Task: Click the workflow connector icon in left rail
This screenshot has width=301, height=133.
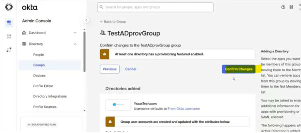Action: [9, 50]
